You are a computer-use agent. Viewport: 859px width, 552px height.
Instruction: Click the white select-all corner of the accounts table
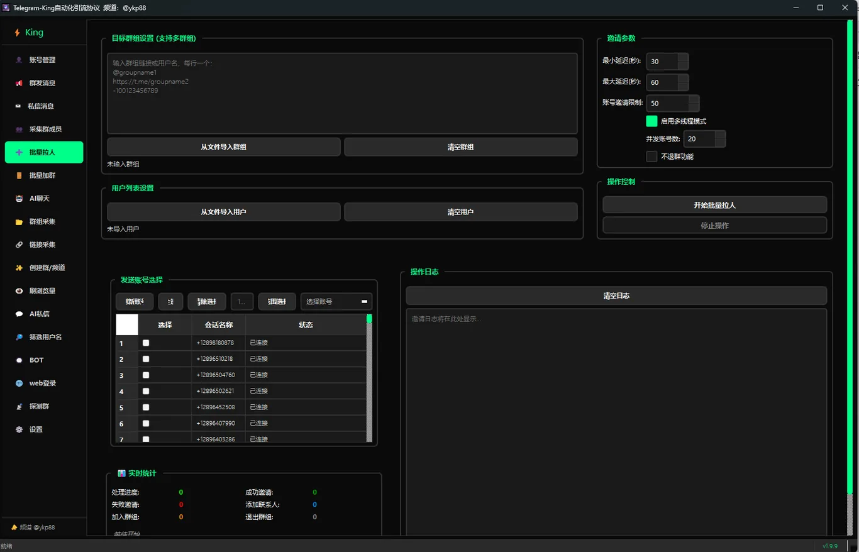pyautogui.click(x=127, y=324)
